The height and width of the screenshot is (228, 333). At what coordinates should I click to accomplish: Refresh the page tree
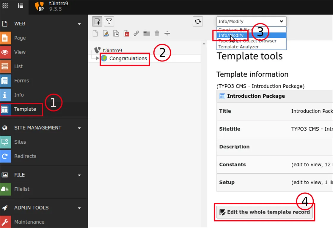[x=198, y=21]
